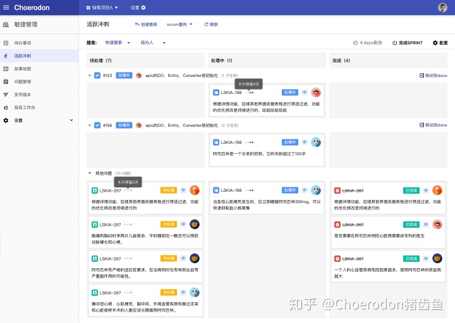Open the 阿司匹林有严格的适应症要求 card
The height and width of the screenshot is (323, 455).
coord(146,266)
